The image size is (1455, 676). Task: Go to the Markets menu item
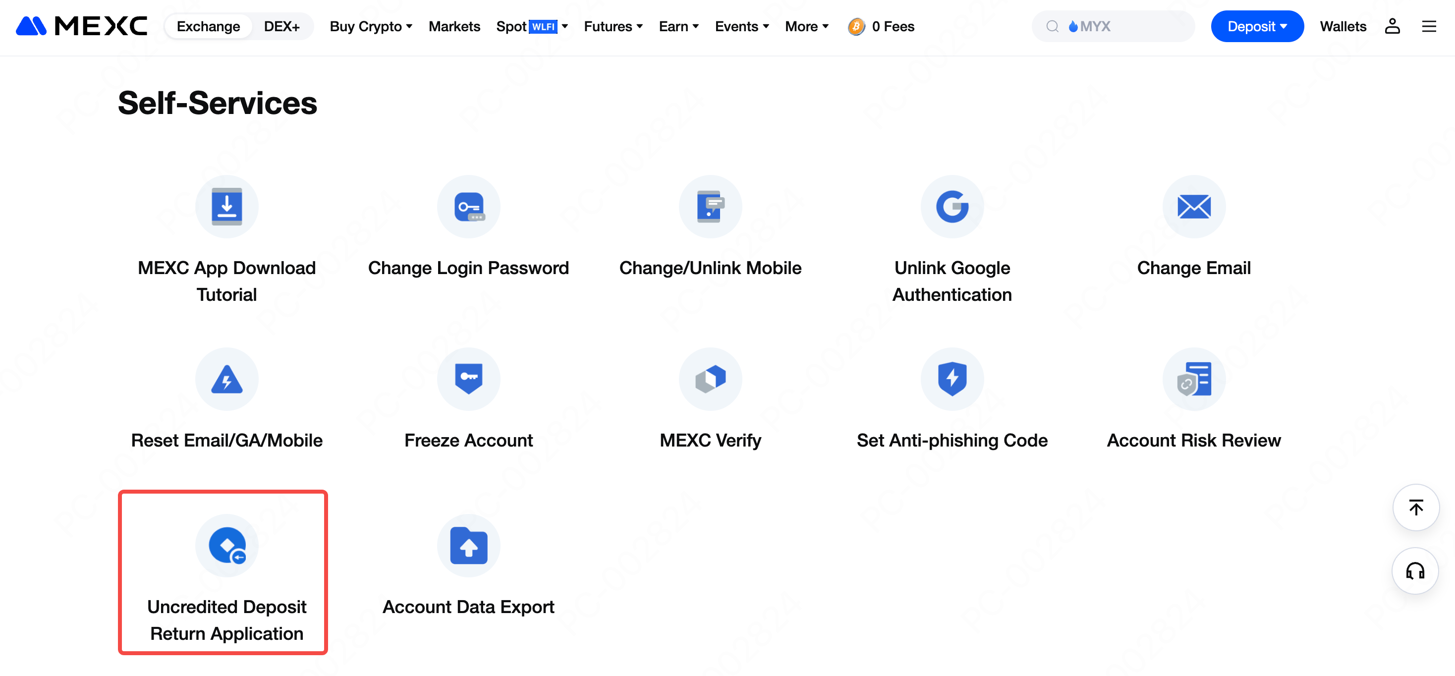coord(454,27)
